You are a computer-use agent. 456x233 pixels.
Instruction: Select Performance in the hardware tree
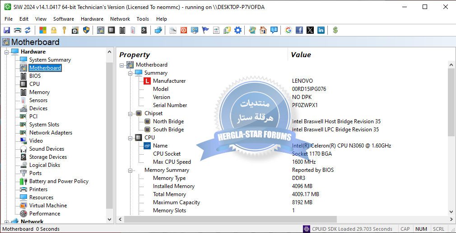pyautogui.click(x=45, y=214)
